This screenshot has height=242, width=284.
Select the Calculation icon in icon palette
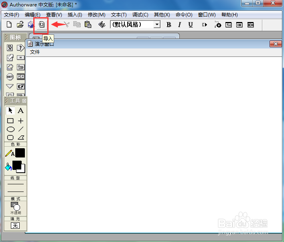click(20, 58)
